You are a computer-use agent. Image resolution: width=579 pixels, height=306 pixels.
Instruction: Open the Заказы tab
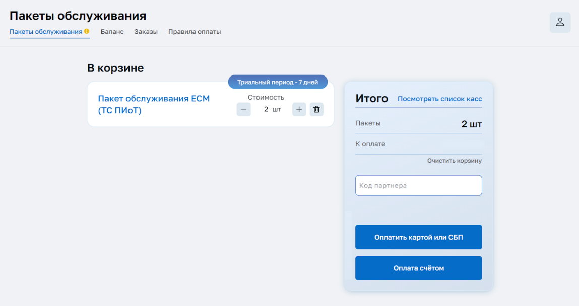146,32
